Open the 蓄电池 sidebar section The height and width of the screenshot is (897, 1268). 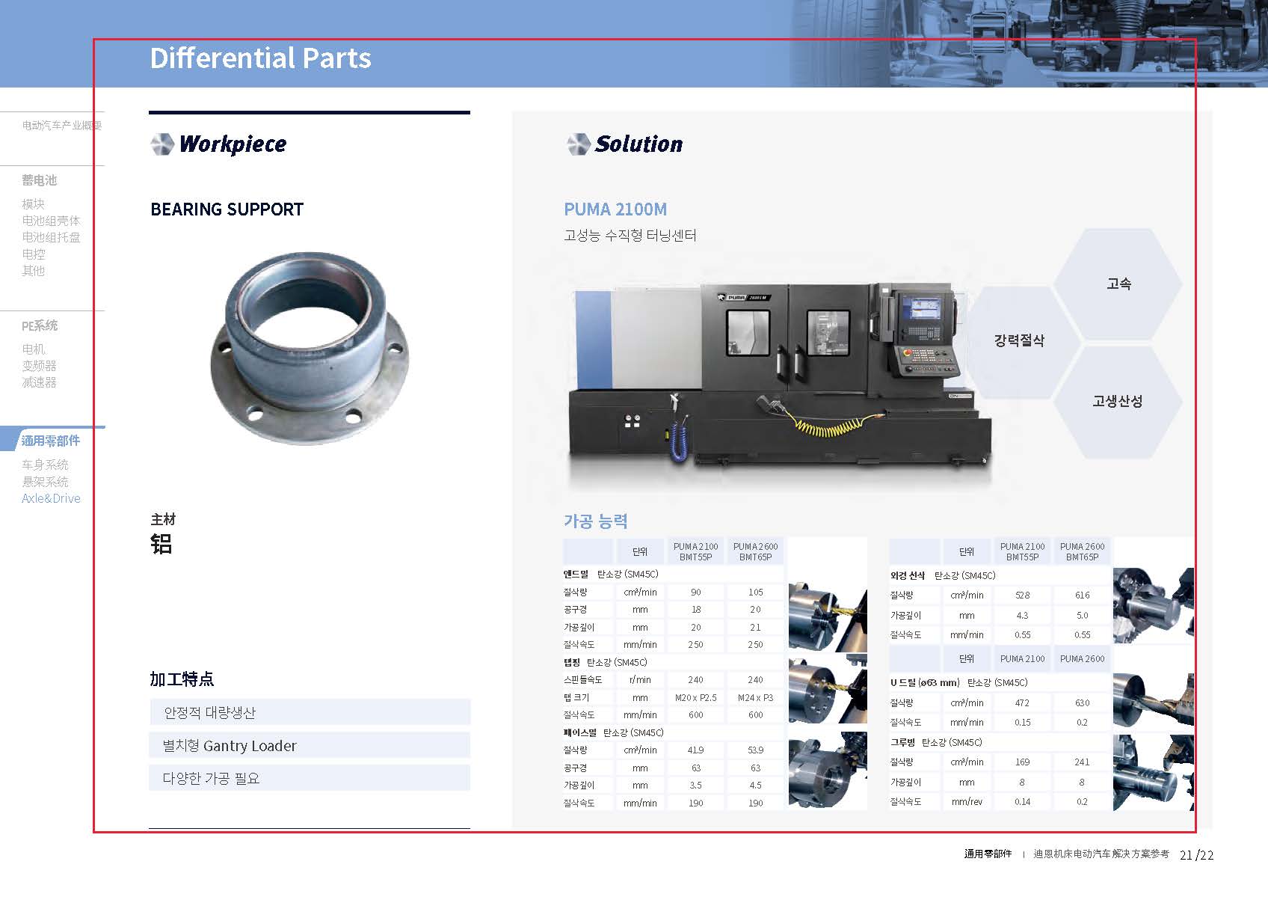pyautogui.click(x=39, y=180)
